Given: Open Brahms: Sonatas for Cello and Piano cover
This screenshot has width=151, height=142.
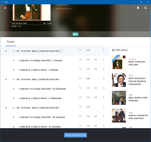Looking at the screenshot, I should [119, 116].
